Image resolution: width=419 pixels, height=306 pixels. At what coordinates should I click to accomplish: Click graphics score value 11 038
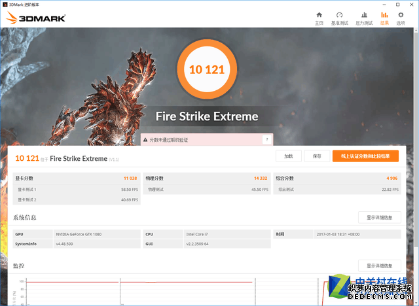[x=130, y=178]
